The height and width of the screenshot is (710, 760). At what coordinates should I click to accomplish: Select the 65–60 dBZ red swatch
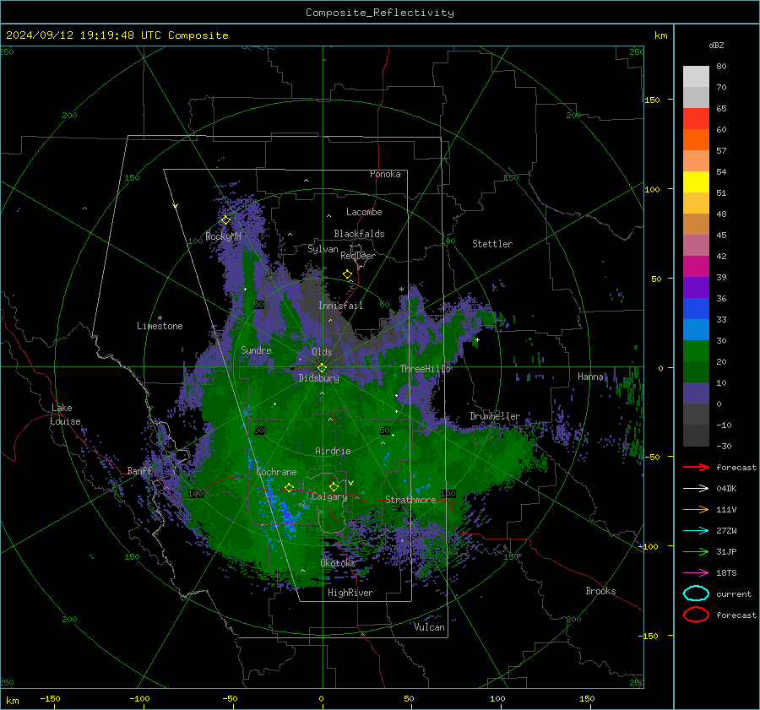tap(696, 119)
